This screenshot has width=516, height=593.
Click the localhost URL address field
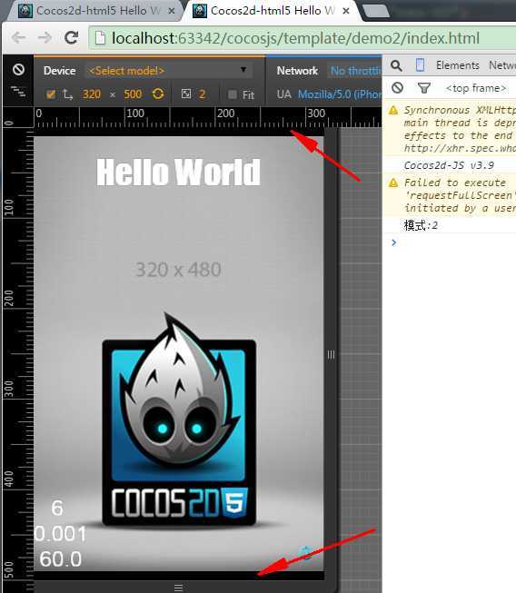303,38
